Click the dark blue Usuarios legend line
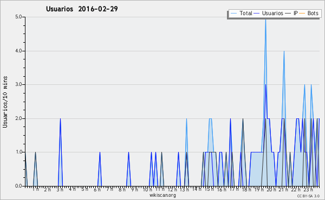 tap(257, 14)
